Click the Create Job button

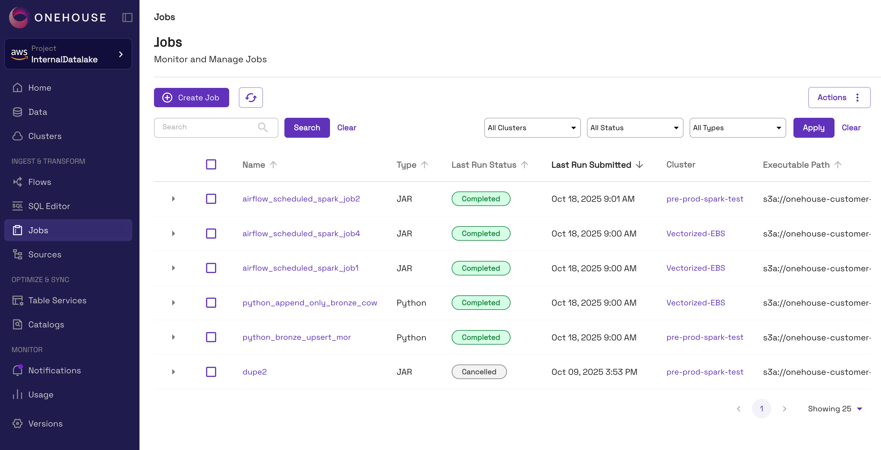(191, 98)
